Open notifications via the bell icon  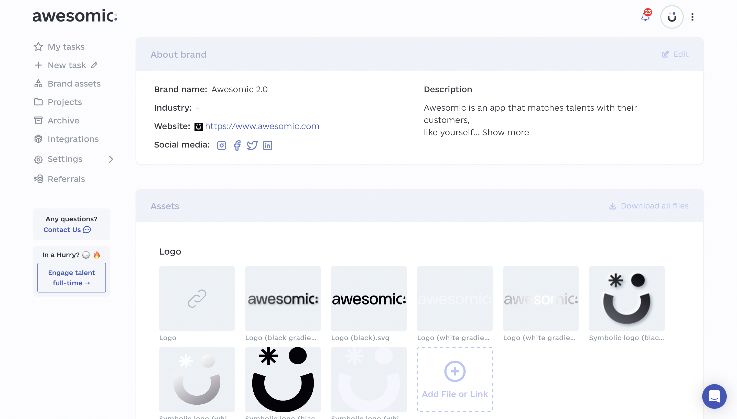click(645, 16)
